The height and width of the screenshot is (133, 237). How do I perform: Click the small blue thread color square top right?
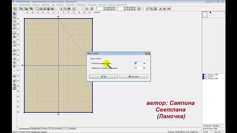pyautogui.click(x=210, y=13)
